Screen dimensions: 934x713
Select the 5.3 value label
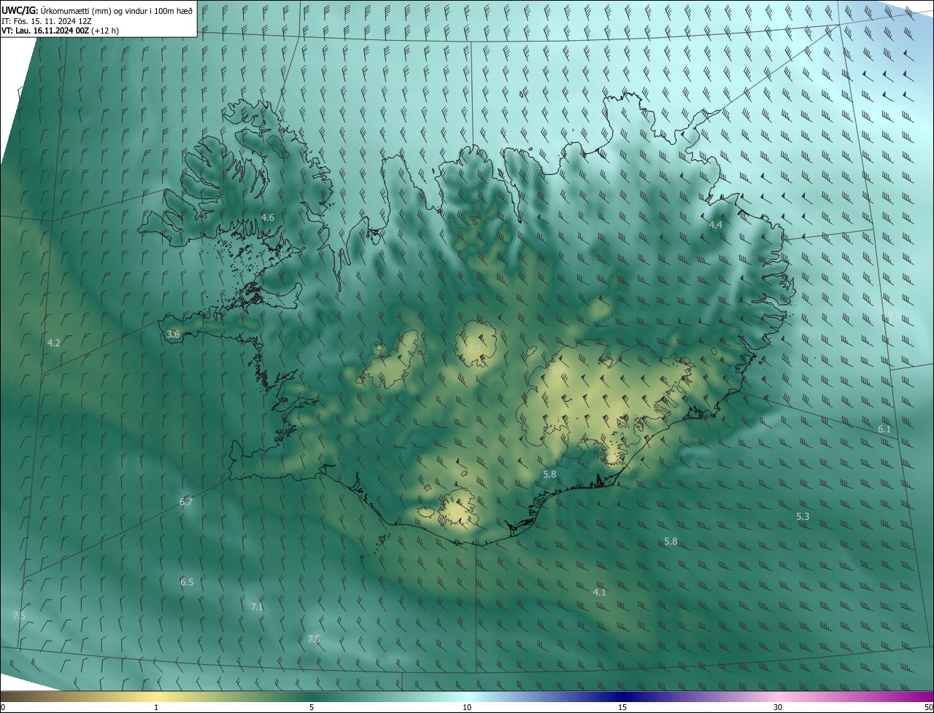[x=803, y=517]
